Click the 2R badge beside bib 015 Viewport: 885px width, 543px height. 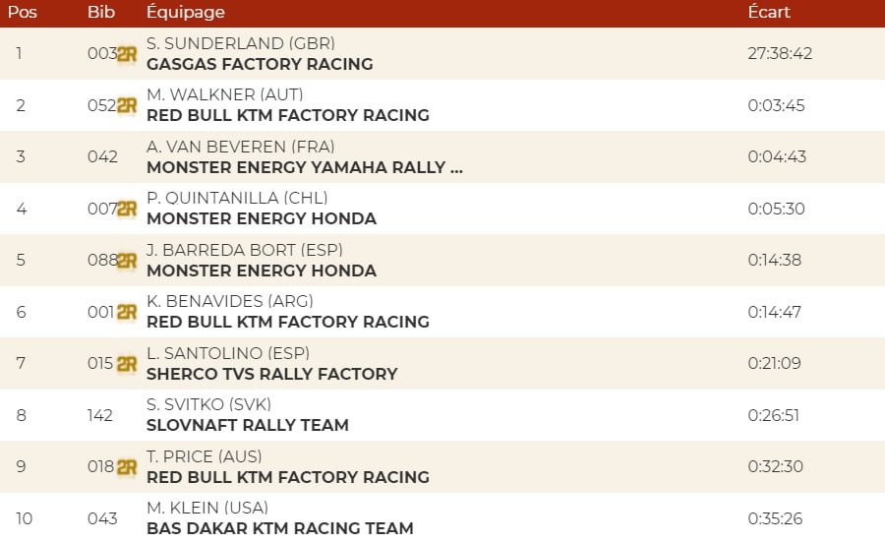coord(127,363)
